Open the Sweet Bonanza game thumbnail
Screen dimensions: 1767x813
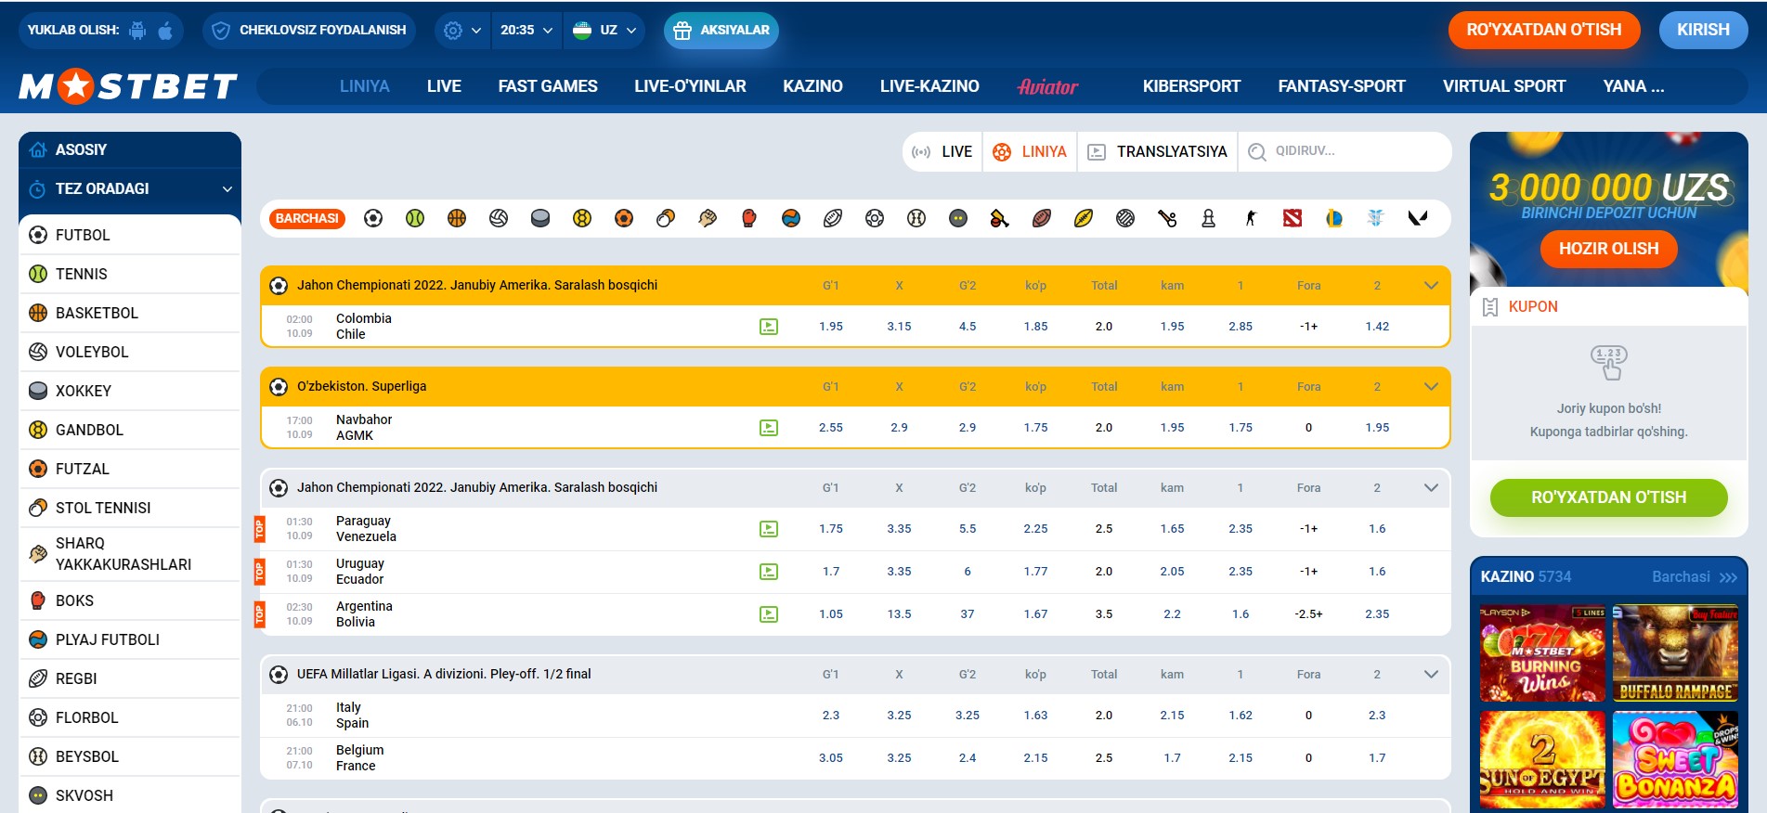(1675, 759)
